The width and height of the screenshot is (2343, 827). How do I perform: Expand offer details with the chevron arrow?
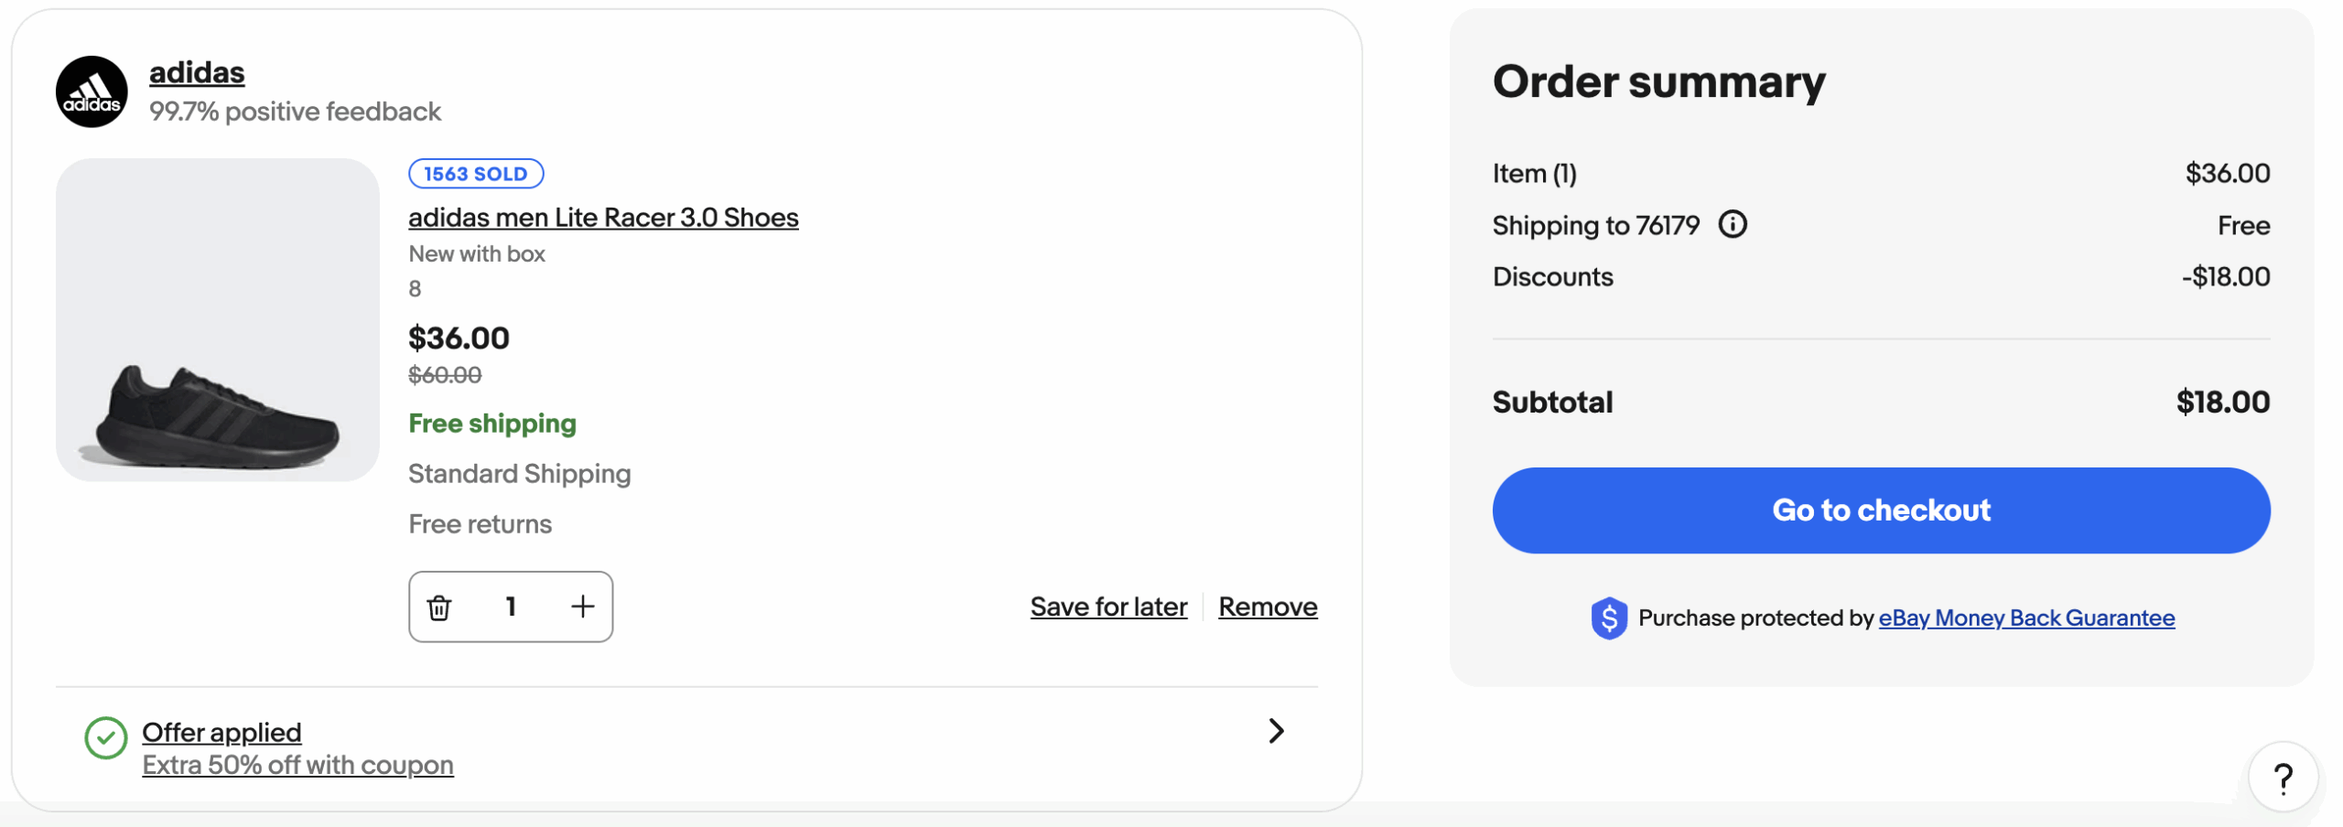tap(1276, 731)
